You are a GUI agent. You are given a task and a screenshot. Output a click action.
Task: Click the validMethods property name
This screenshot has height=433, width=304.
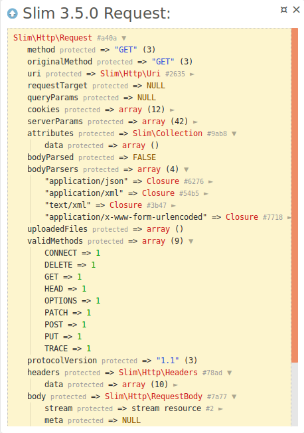55,241
